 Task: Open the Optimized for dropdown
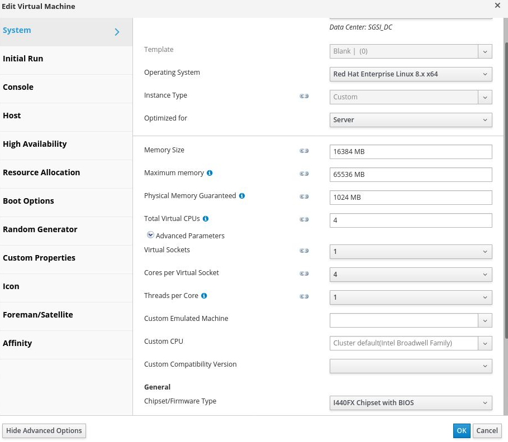coord(410,120)
